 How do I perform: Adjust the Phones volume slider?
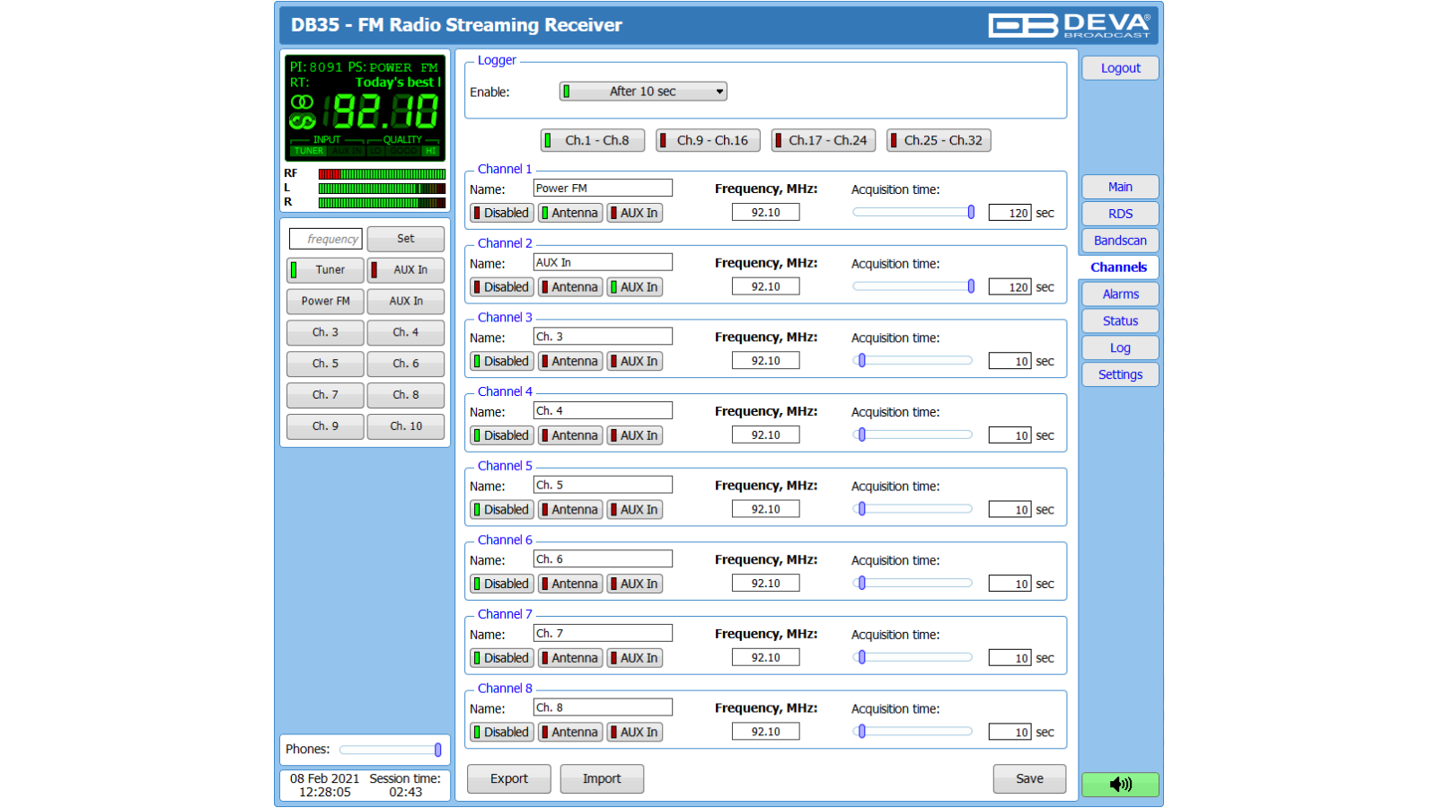click(391, 750)
